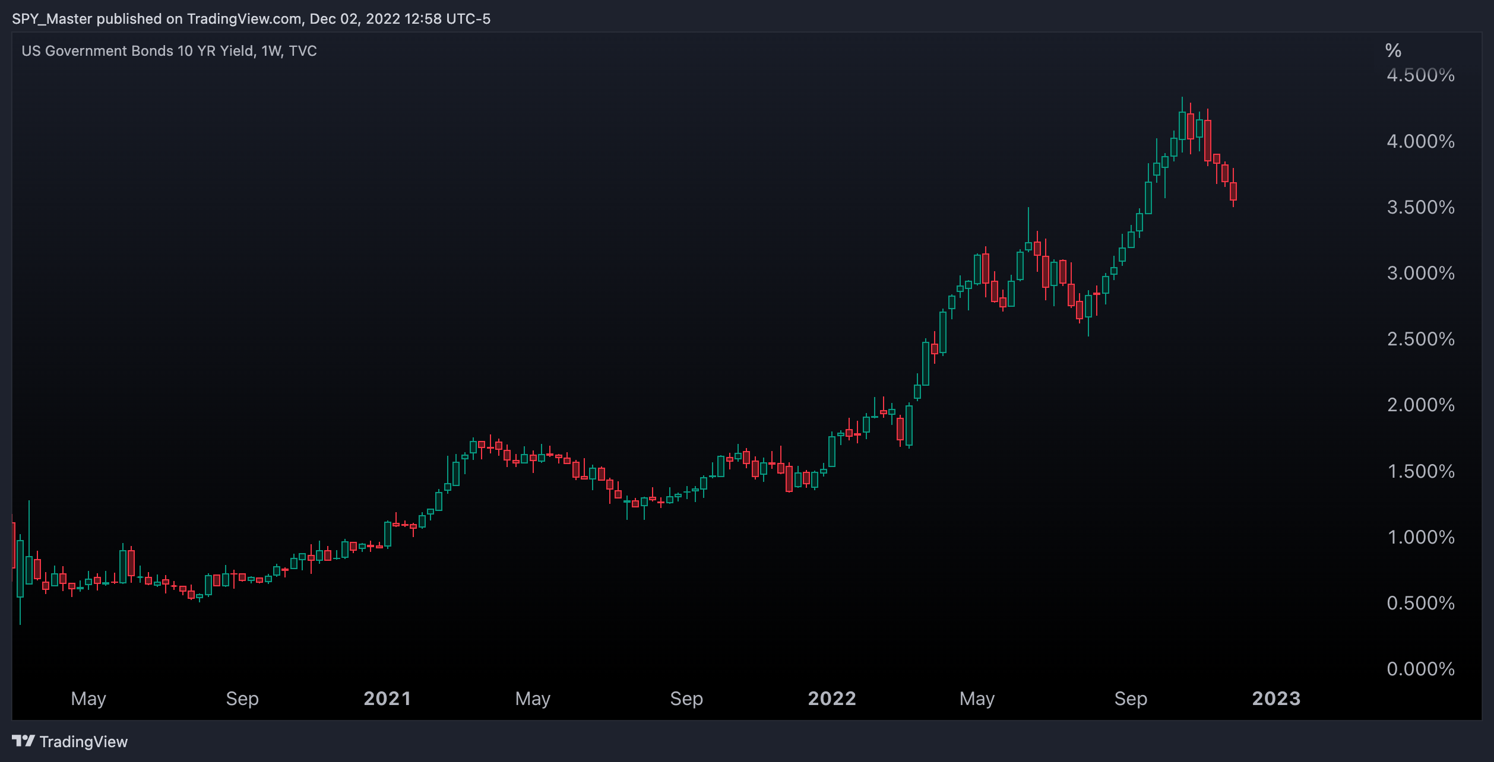Click the 2022 time axis label

coord(832,698)
